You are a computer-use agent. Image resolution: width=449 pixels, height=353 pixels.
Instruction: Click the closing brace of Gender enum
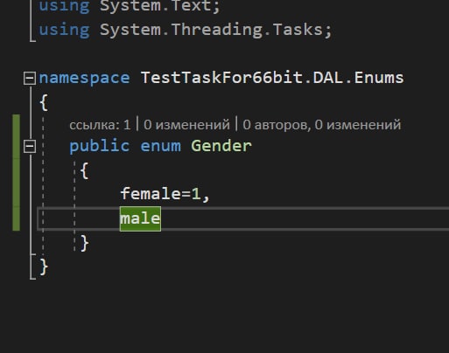85,243
